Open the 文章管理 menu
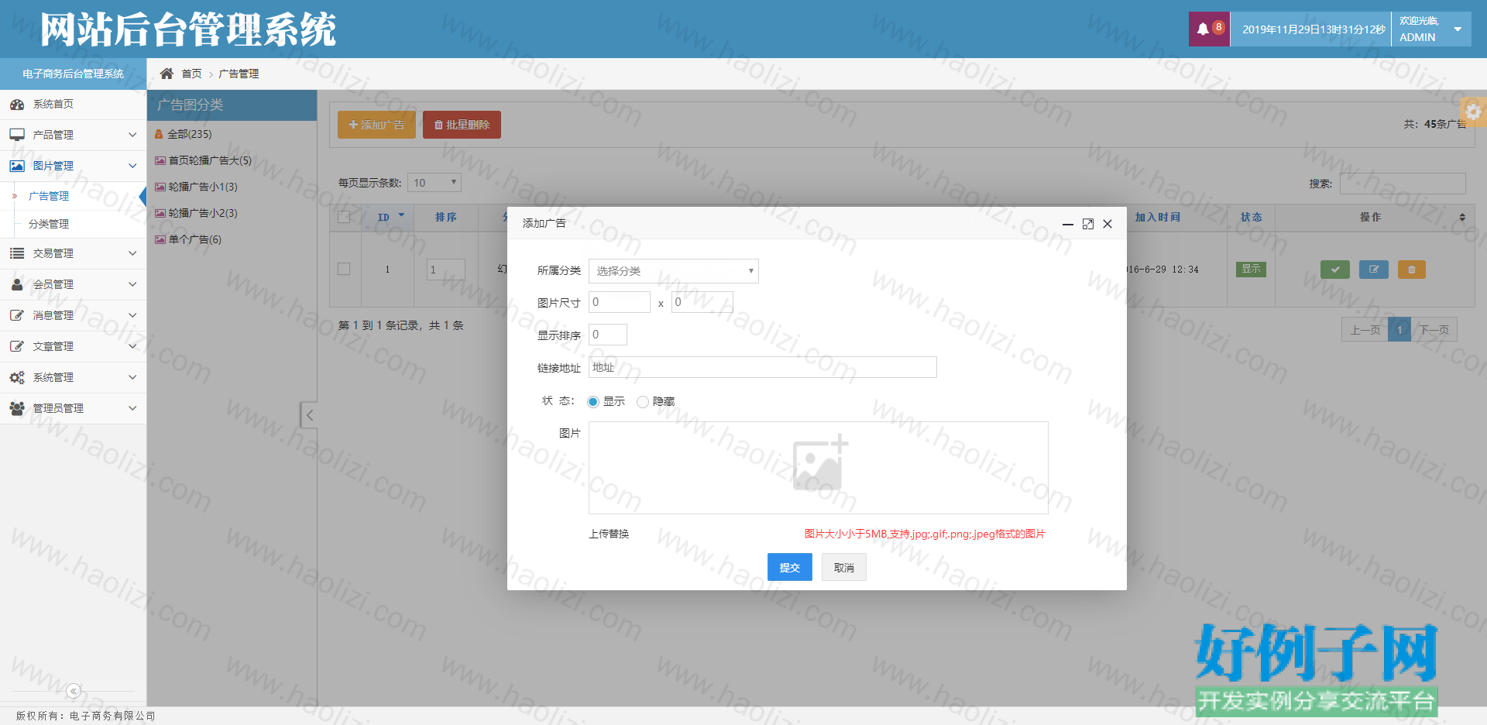The height and width of the screenshot is (725, 1487). tap(73, 346)
